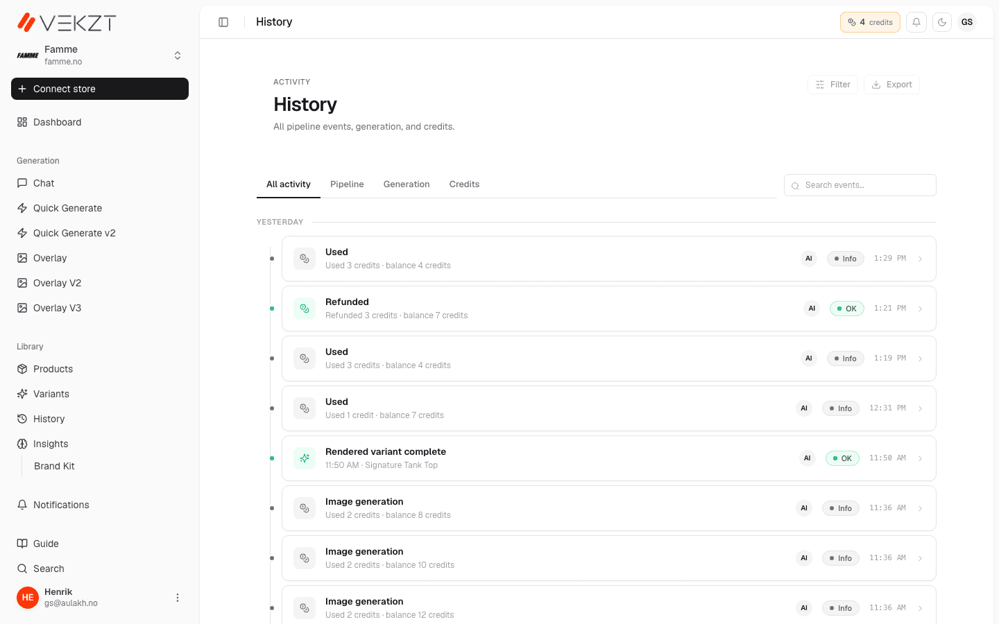Click the HE avatar in sidebar
The width and height of the screenshot is (999, 624).
28,598
